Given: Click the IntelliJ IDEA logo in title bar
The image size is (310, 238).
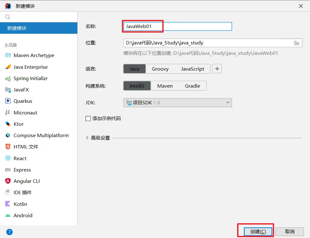Looking at the screenshot, I should click(x=8, y=6).
